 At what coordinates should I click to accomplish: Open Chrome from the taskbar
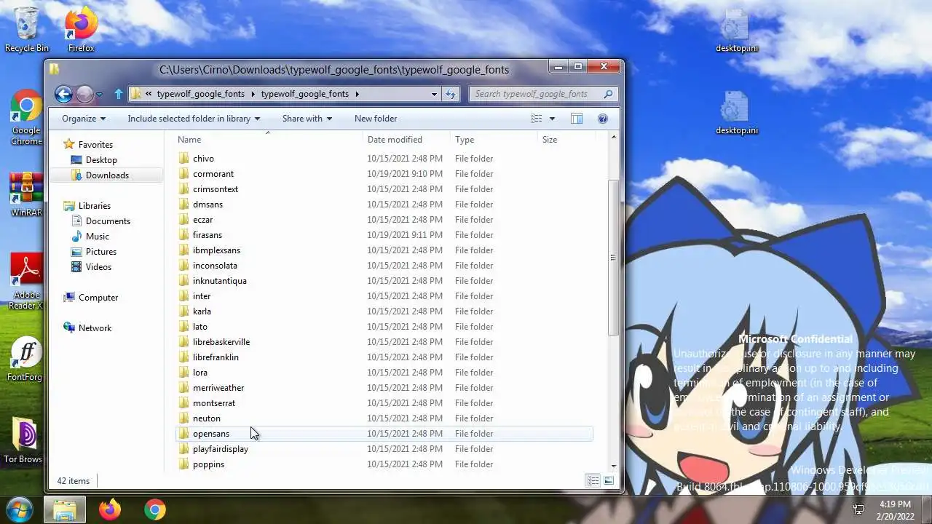[x=154, y=509]
